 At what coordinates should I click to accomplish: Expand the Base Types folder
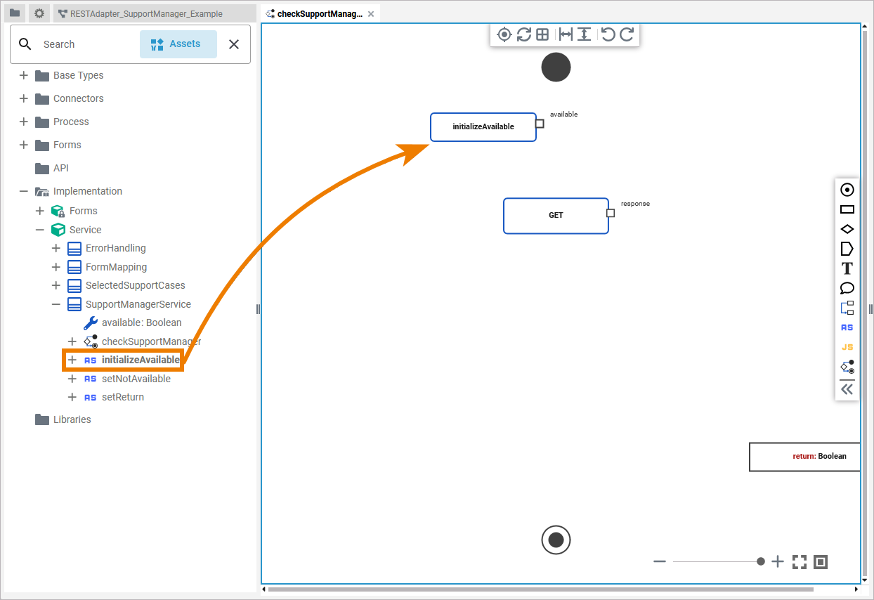[24, 75]
